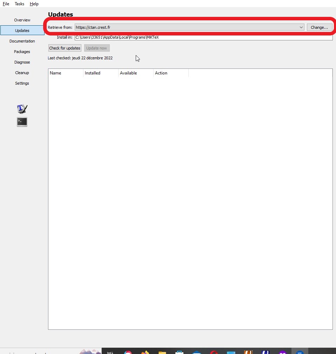Screen dimensions: 336x354
Task: Open the File menu
Action: coord(6,4)
